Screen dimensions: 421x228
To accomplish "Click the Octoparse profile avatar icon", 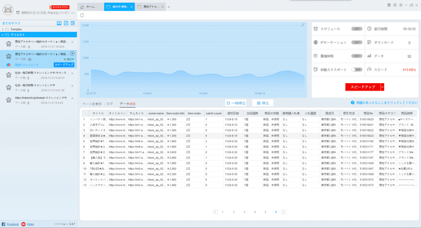I will tap(8, 9).
